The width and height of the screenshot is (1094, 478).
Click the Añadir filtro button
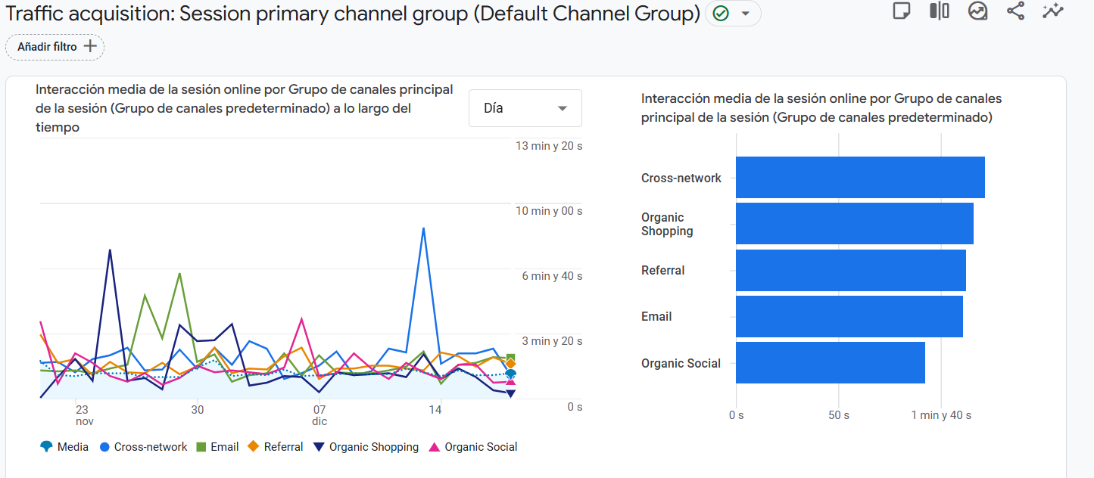(x=55, y=46)
